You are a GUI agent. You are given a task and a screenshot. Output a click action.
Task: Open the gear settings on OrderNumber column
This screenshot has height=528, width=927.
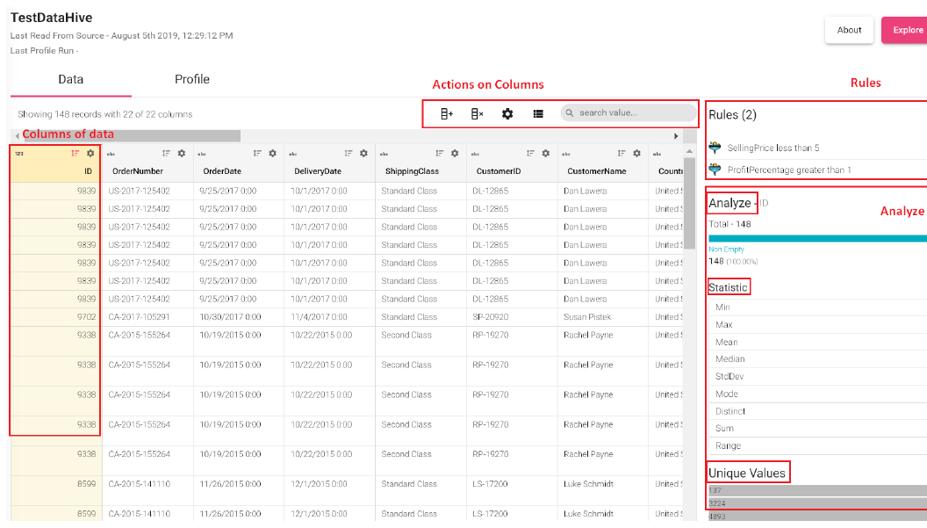(x=181, y=153)
